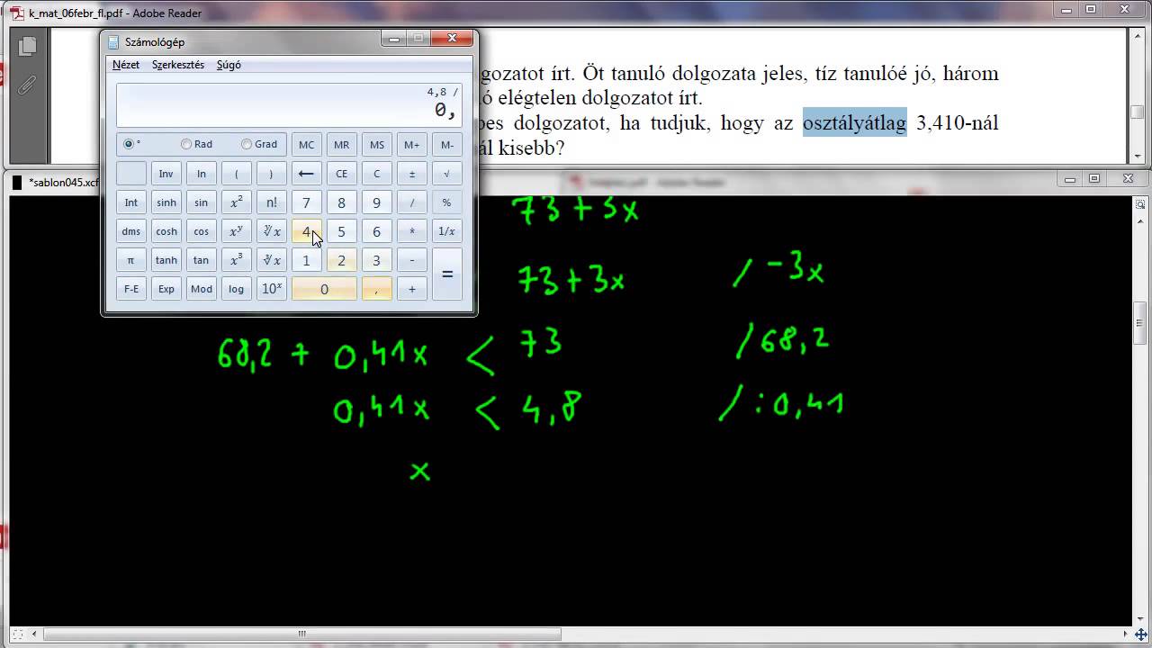Click the tan key
1152x648 pixels.
201,260
